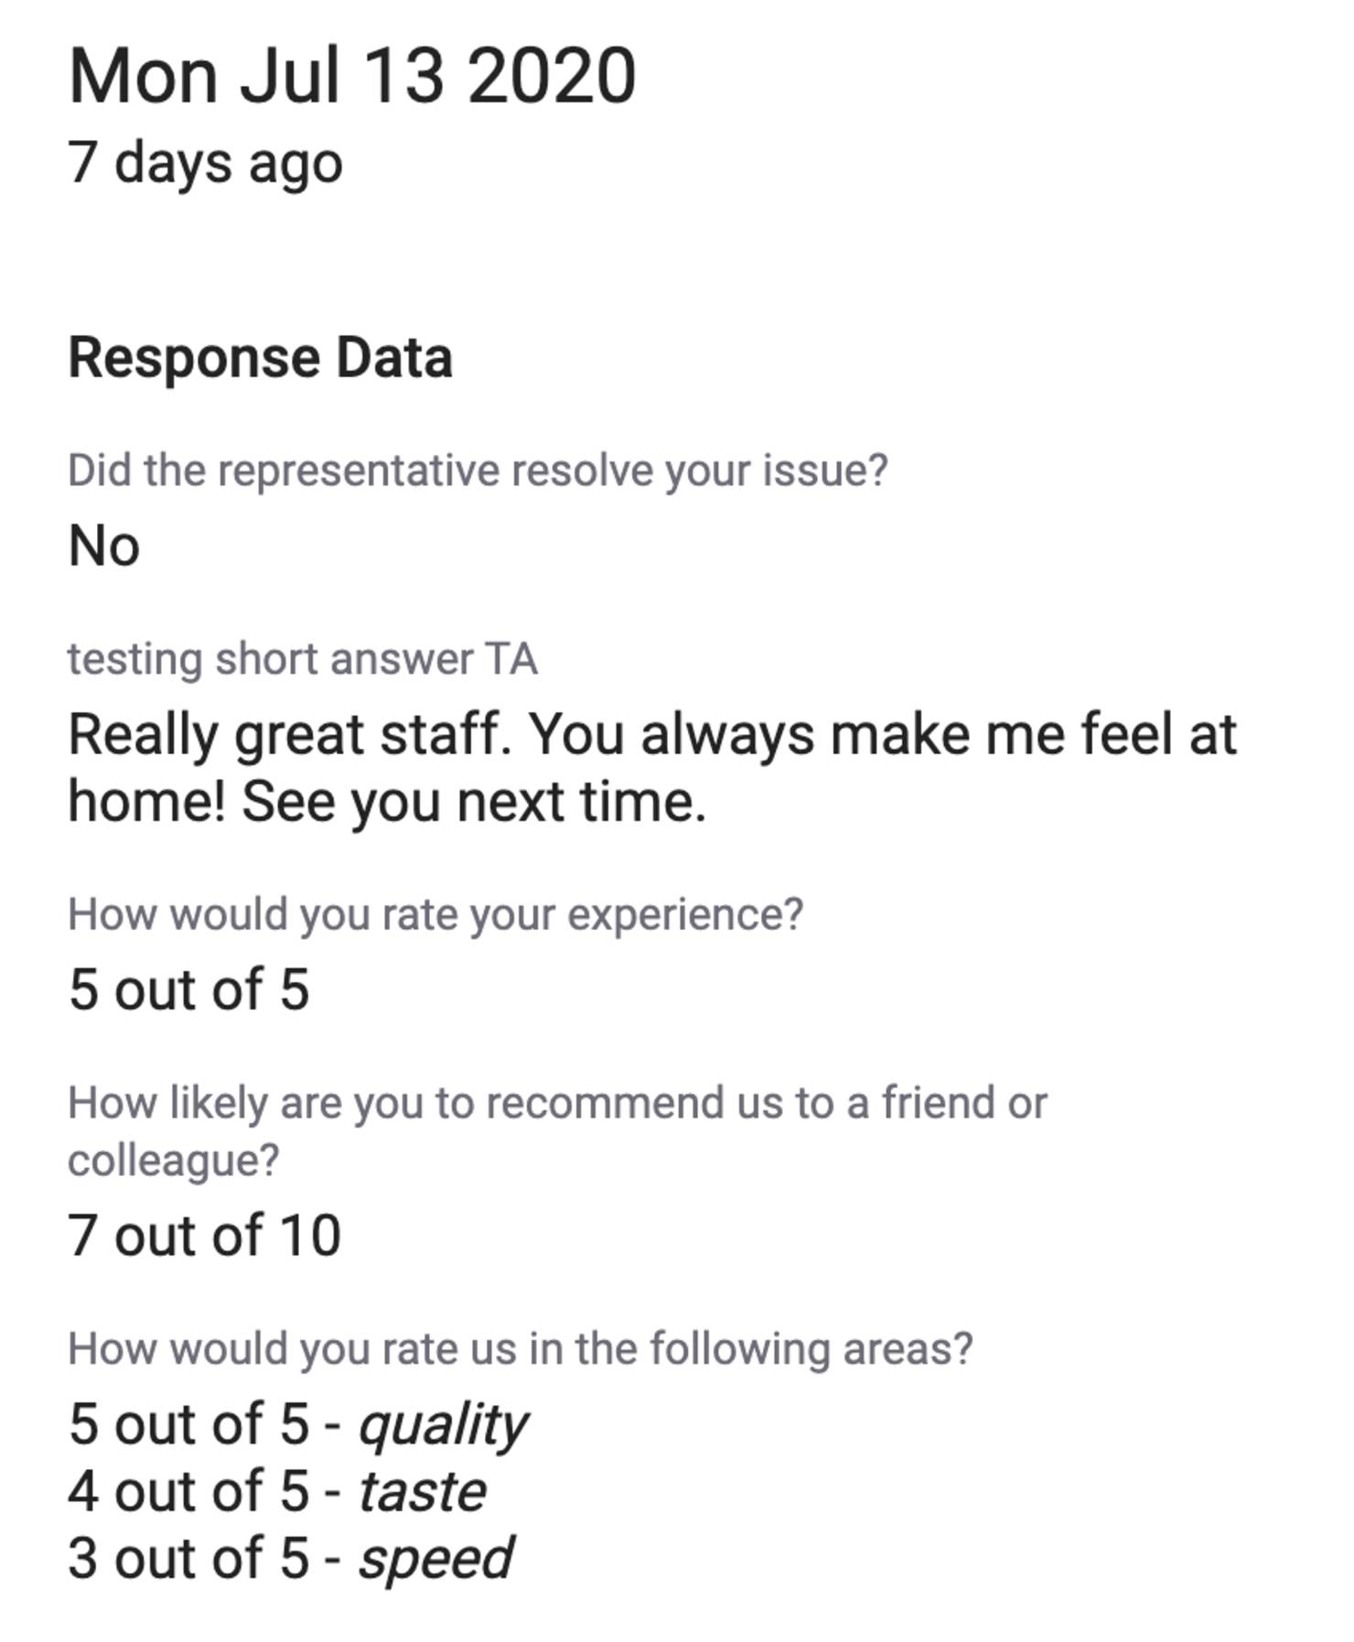Click the word 'colleague?' in the question
Image resolution: width=1354 pixels, height=1642 pixels.
pyautogui.click(x=174, y=1161)
